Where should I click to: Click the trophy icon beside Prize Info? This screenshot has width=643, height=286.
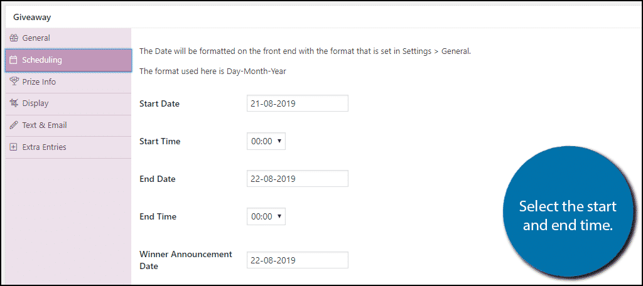(14, 82)
